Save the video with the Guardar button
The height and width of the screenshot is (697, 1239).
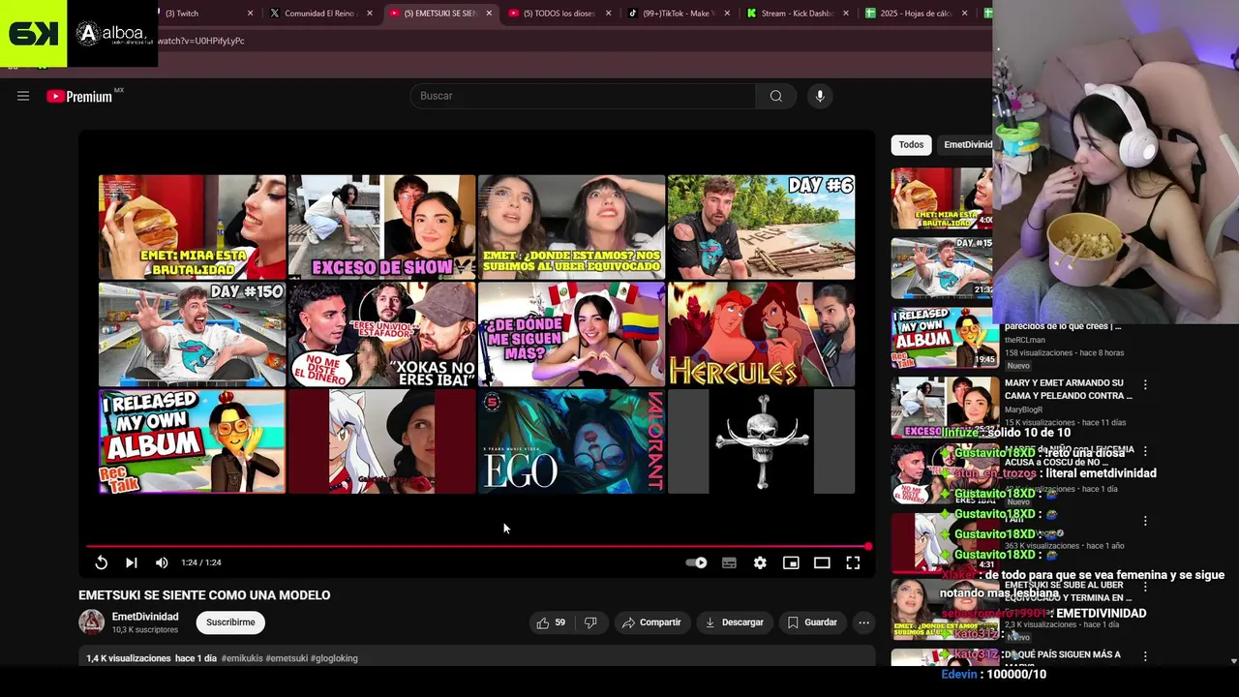(812, 622)
